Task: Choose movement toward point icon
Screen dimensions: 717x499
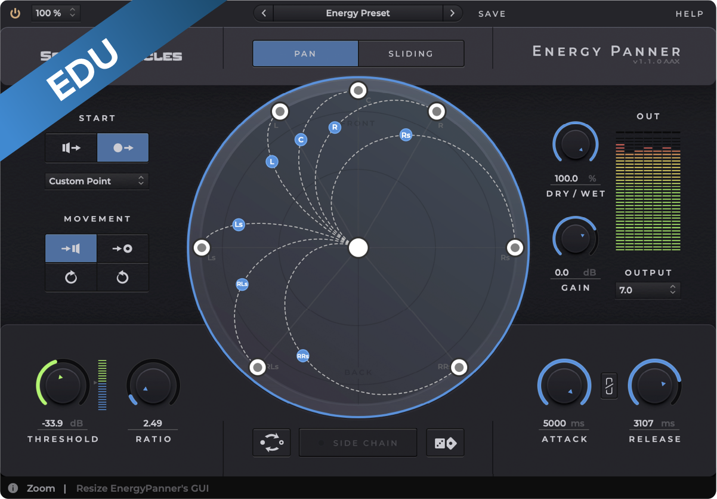Action: (x=123, y=248)
